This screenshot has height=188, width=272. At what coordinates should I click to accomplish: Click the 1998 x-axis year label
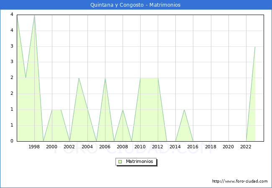click(34, 147)
